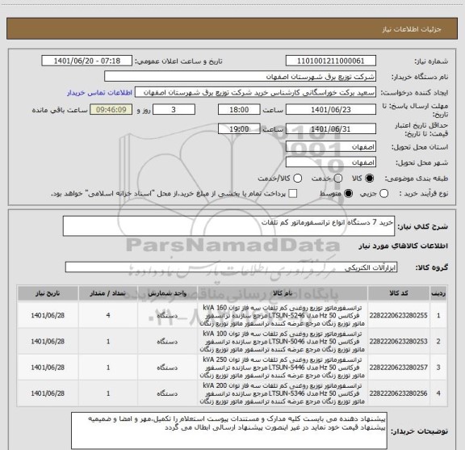Click the request creator name field

tap(255, 92)
